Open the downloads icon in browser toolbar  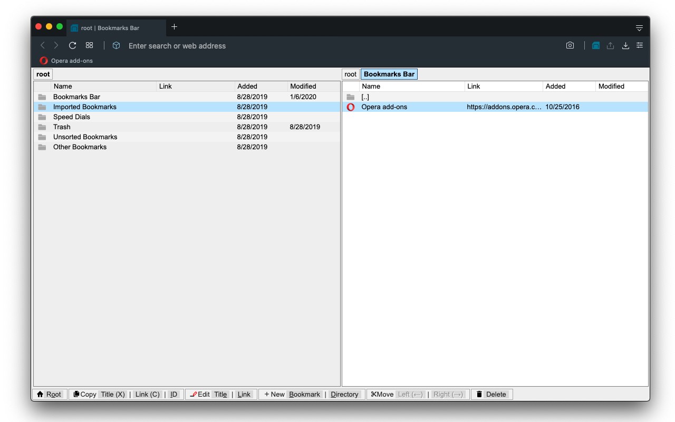(x=625, y=46)
